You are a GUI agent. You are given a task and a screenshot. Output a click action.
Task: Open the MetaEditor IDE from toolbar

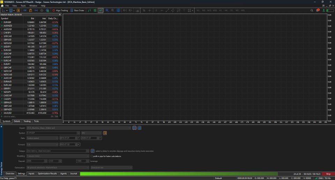[25, 10]
